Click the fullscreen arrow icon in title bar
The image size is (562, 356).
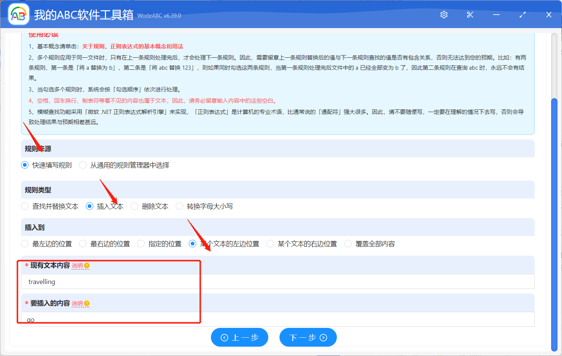point(522,15)
